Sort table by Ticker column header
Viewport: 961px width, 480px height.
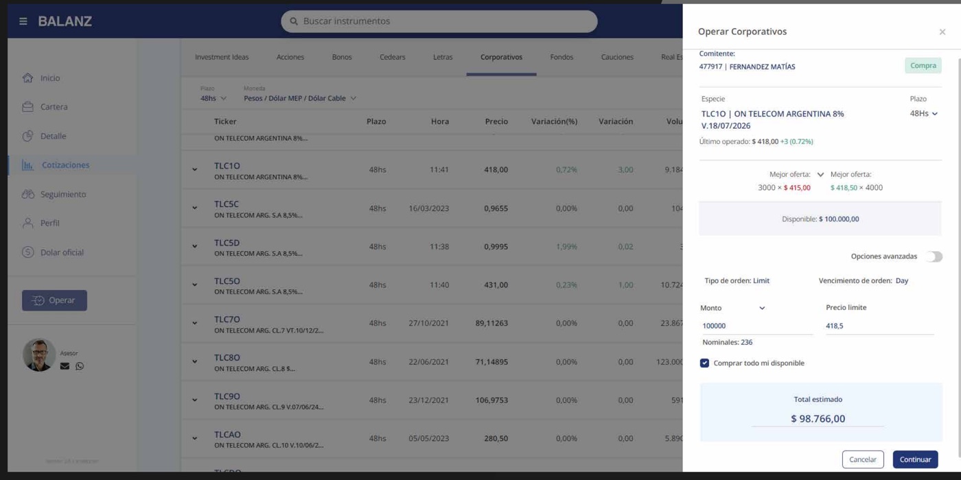[225, 121]
